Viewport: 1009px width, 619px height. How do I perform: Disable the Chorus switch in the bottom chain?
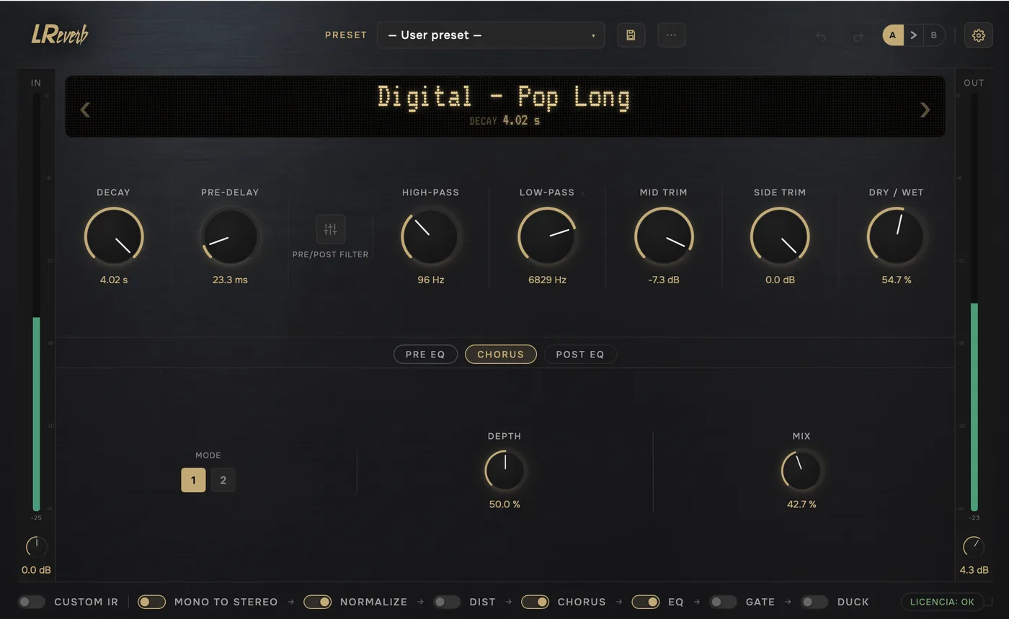(535, 602)
